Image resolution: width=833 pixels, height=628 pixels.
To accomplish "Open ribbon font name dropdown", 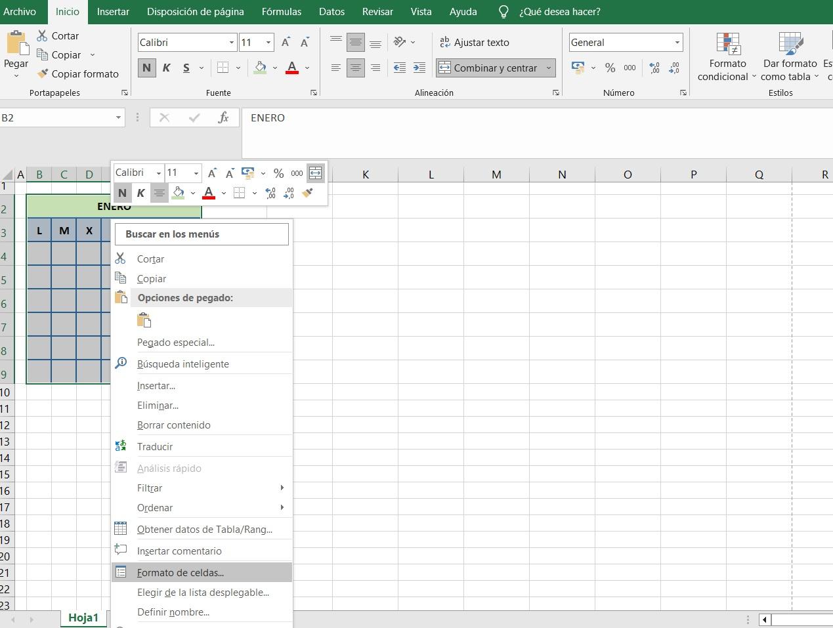I will (231, 43).
